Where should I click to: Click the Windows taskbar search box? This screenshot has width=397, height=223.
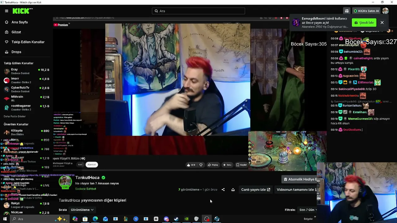click(40, 219)
